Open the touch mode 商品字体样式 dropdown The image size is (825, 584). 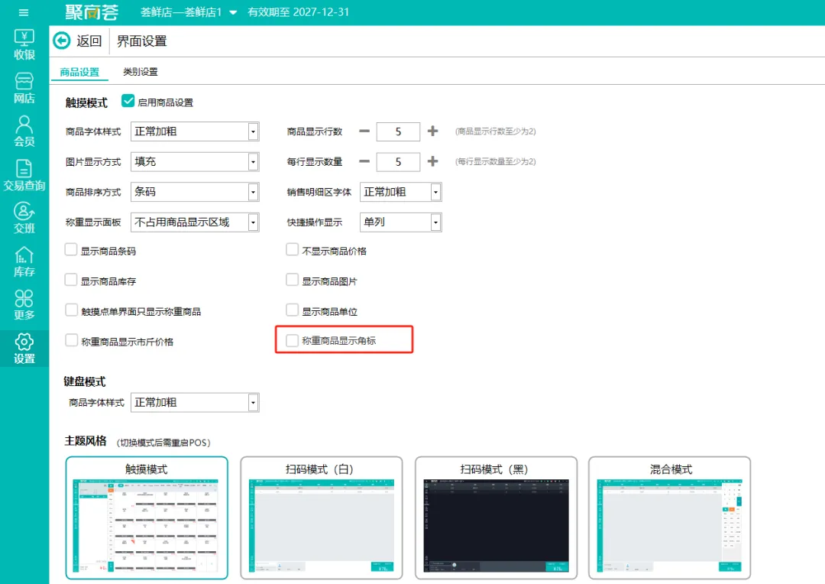tap(195, 131)
